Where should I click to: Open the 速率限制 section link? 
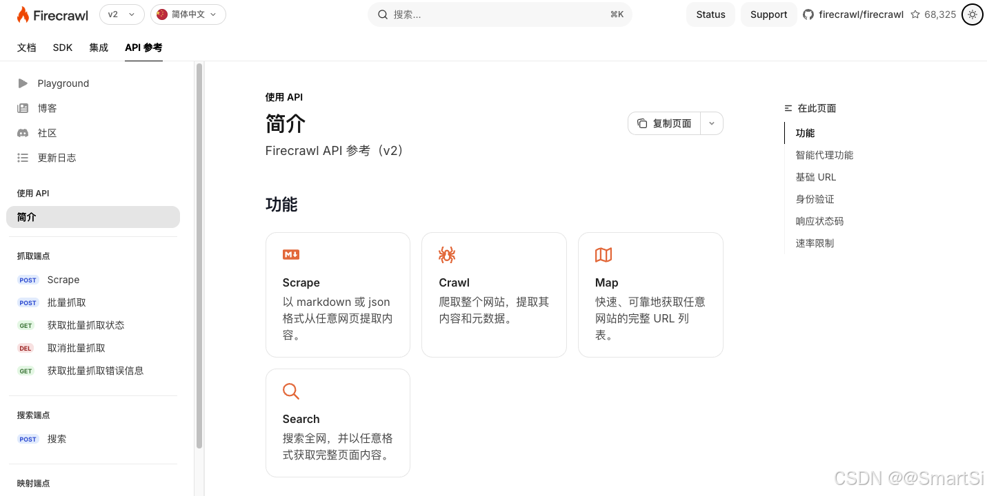[x=815, y=242]
